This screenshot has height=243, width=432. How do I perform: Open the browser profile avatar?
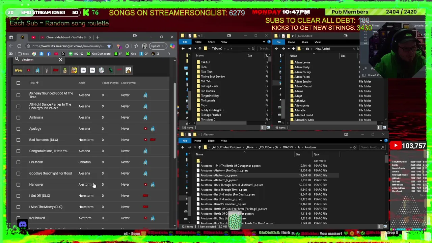[x=144, y=46]
